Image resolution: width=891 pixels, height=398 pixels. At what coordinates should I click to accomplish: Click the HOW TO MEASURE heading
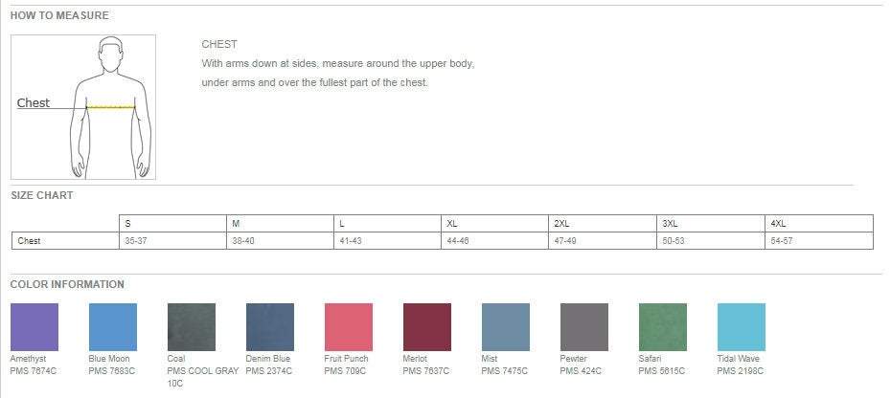(x=59, y=16)
